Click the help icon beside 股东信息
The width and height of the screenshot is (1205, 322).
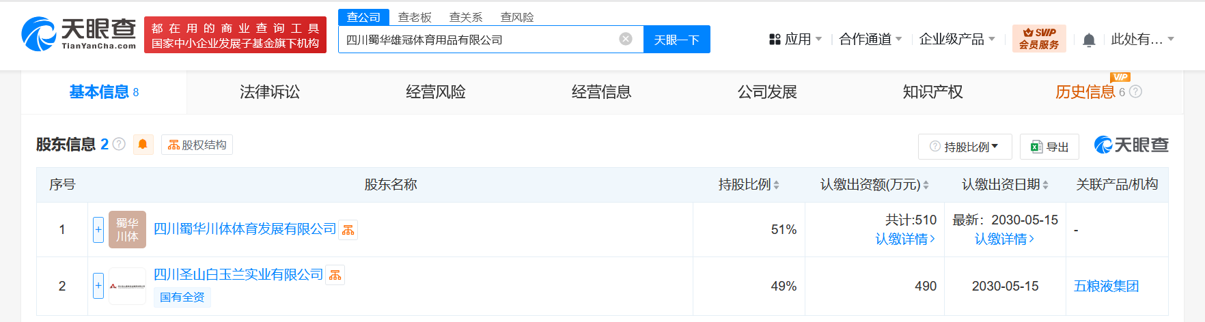coord(119,144)
